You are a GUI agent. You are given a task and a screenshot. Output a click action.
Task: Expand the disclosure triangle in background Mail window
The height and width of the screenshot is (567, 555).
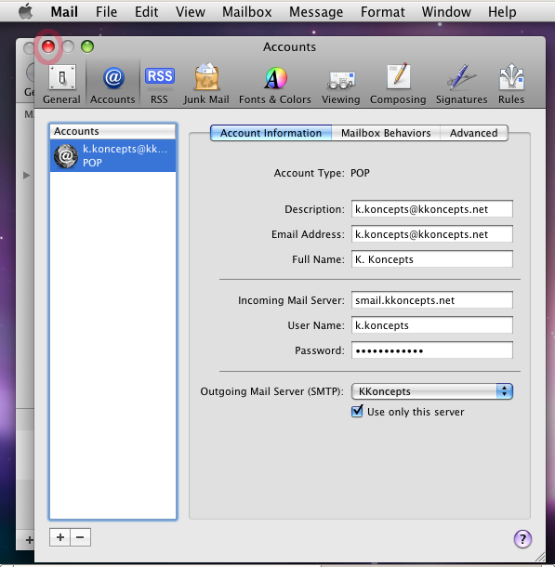pos(26,176)
